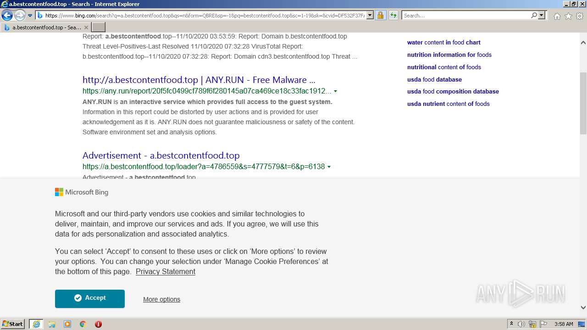This screenshot has width=587, height=330.
Task: Click the any.run/report green URL
Action: 207,91
